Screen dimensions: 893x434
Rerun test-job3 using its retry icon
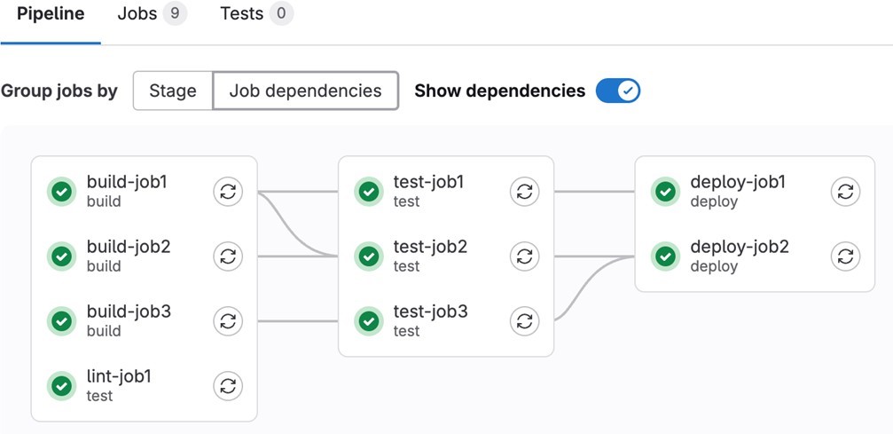pos(524,321)
